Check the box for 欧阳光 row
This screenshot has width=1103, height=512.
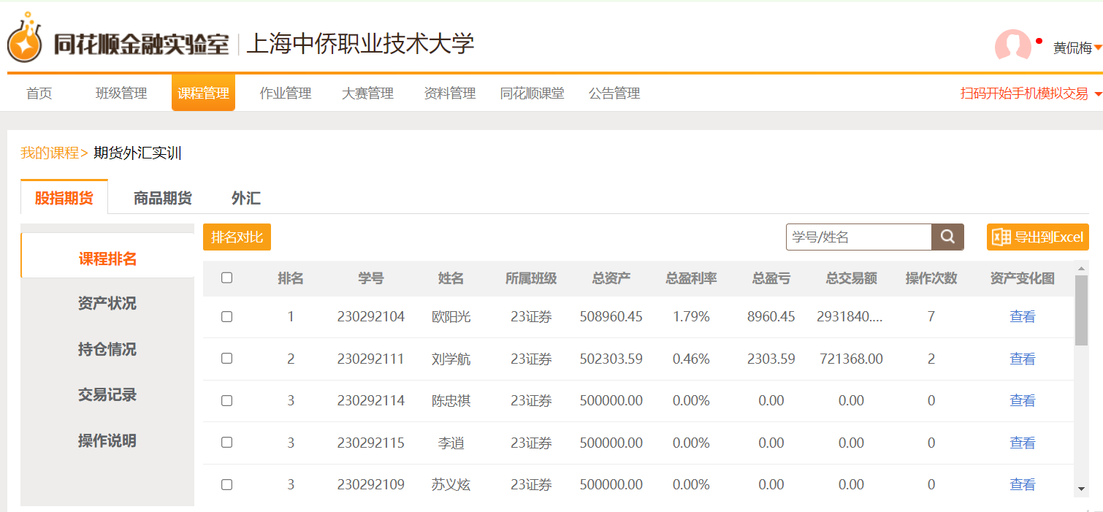[226, 316]
